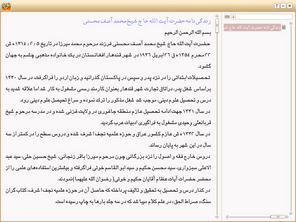Image resolution: width=296 pixels, height=222 pixels.
Task: Click the document icon beside the tree entry
Action: 284,28
